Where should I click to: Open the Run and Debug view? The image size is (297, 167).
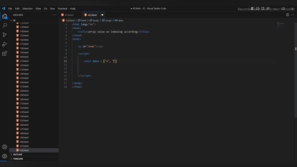5,44
